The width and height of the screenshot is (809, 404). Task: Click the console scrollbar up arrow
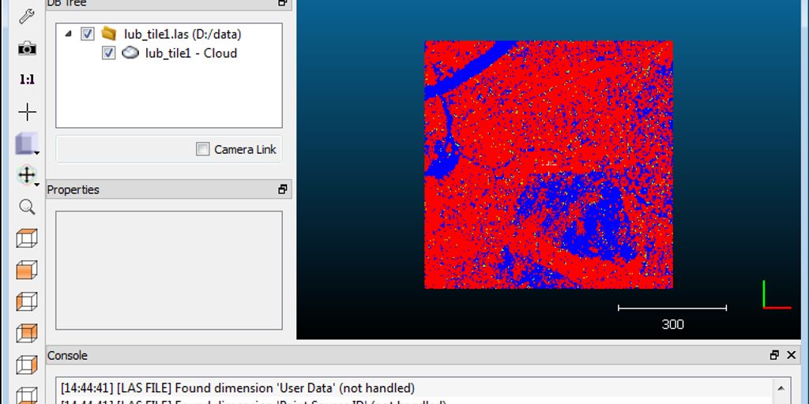tap(781, 388)
